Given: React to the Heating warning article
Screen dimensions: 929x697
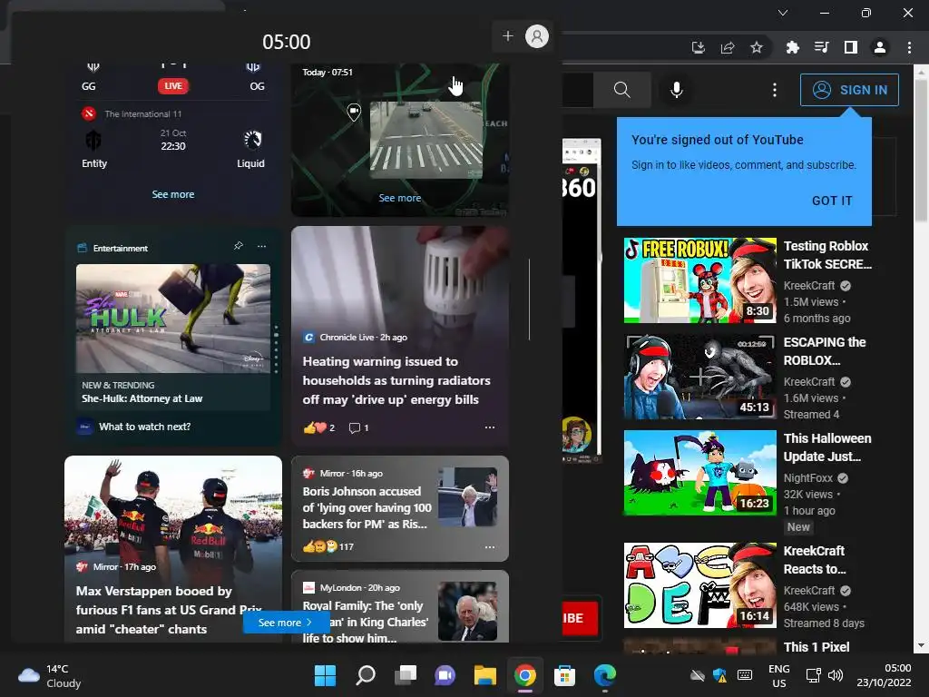Looking at the screenshot, I should coord(318,427).
